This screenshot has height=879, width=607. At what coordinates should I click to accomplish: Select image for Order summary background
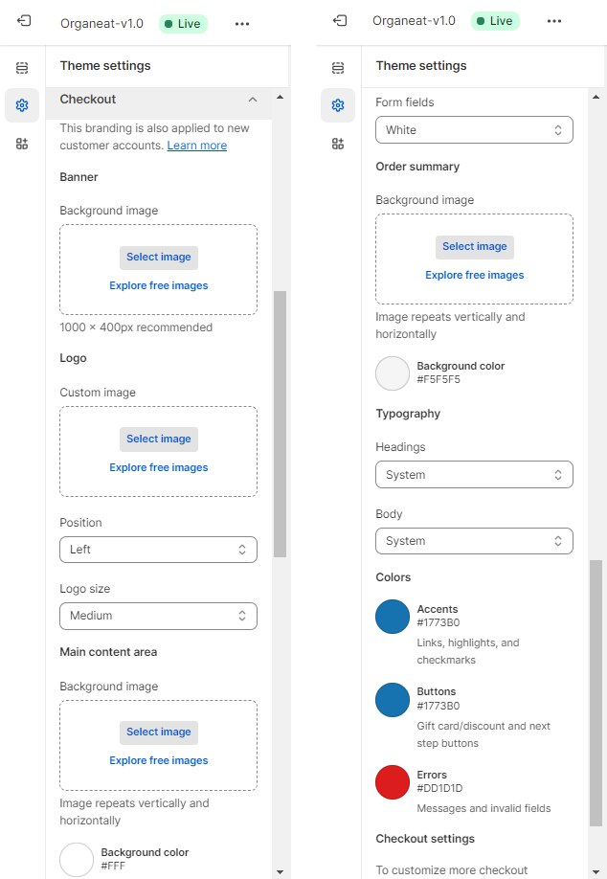[475, 247]
